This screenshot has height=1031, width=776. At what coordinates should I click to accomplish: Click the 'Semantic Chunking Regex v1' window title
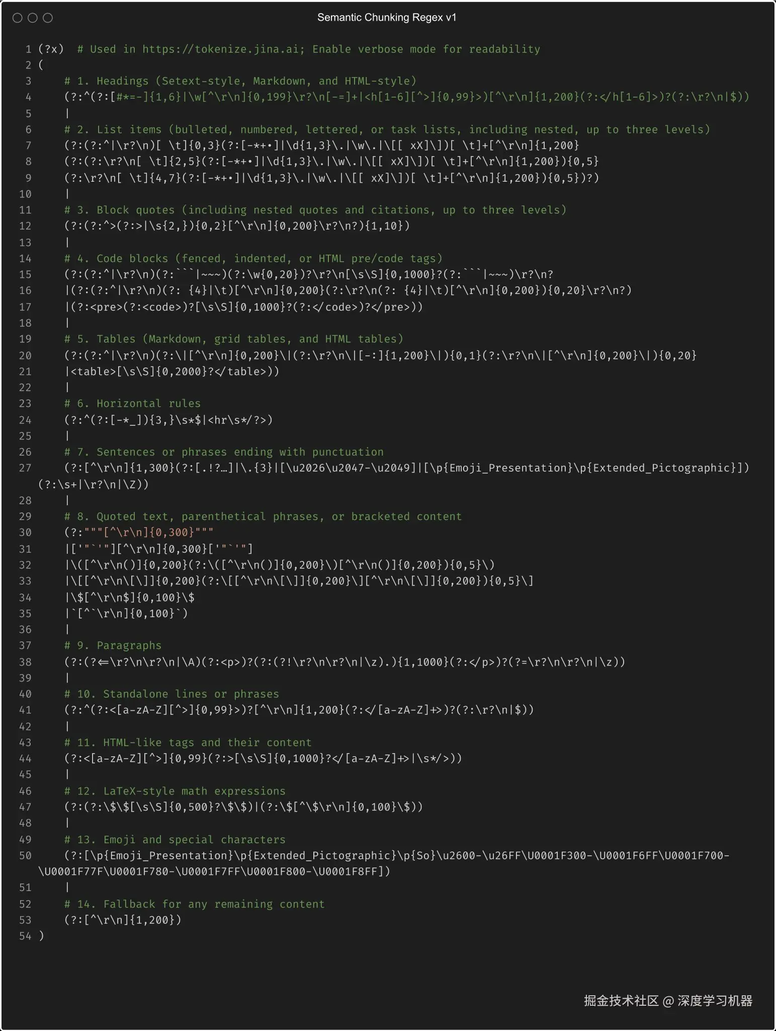[x=387, y=18]
